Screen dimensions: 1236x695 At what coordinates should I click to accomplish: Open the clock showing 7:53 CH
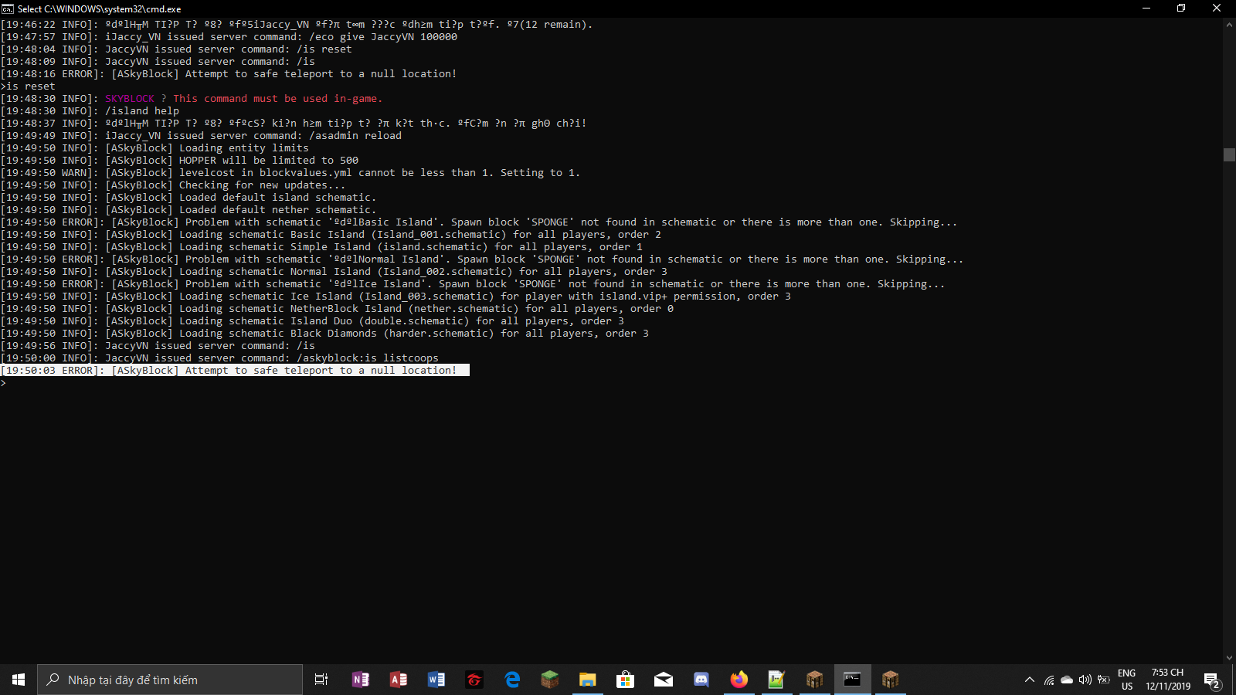click(1168, 680)
